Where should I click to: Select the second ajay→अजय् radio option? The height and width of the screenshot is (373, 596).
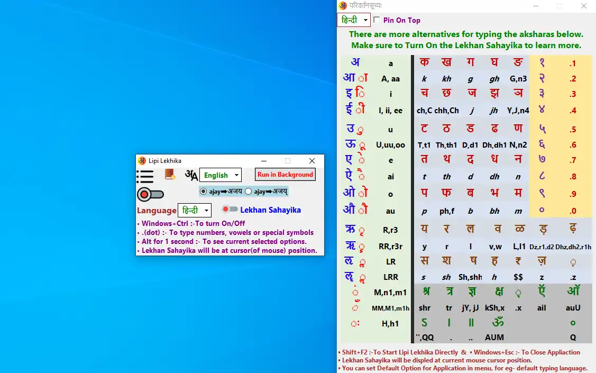[248, 191]
